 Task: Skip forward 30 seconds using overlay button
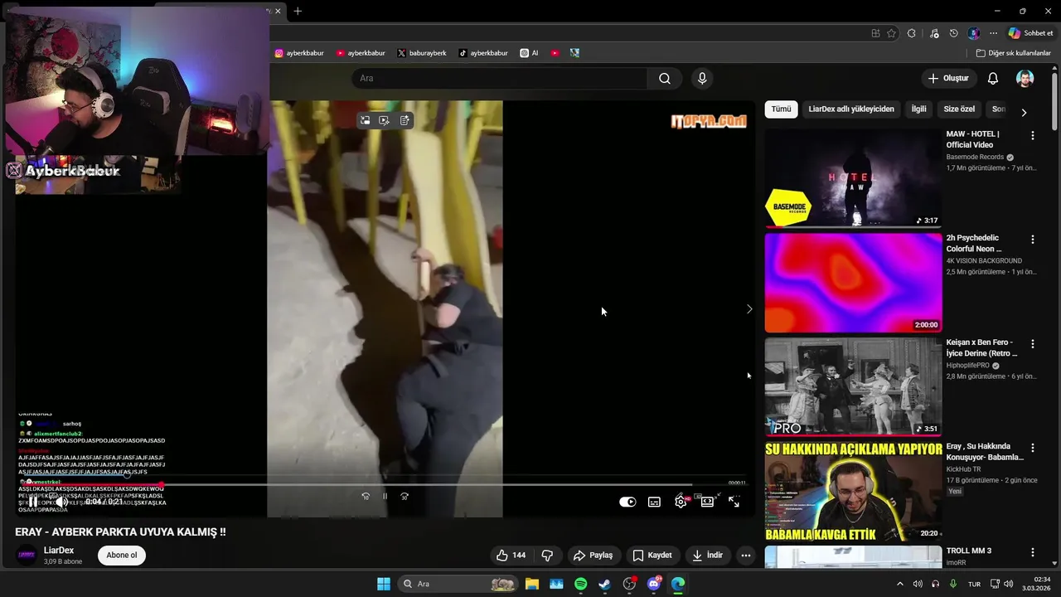pyautogui.click(x=405, y=497)
